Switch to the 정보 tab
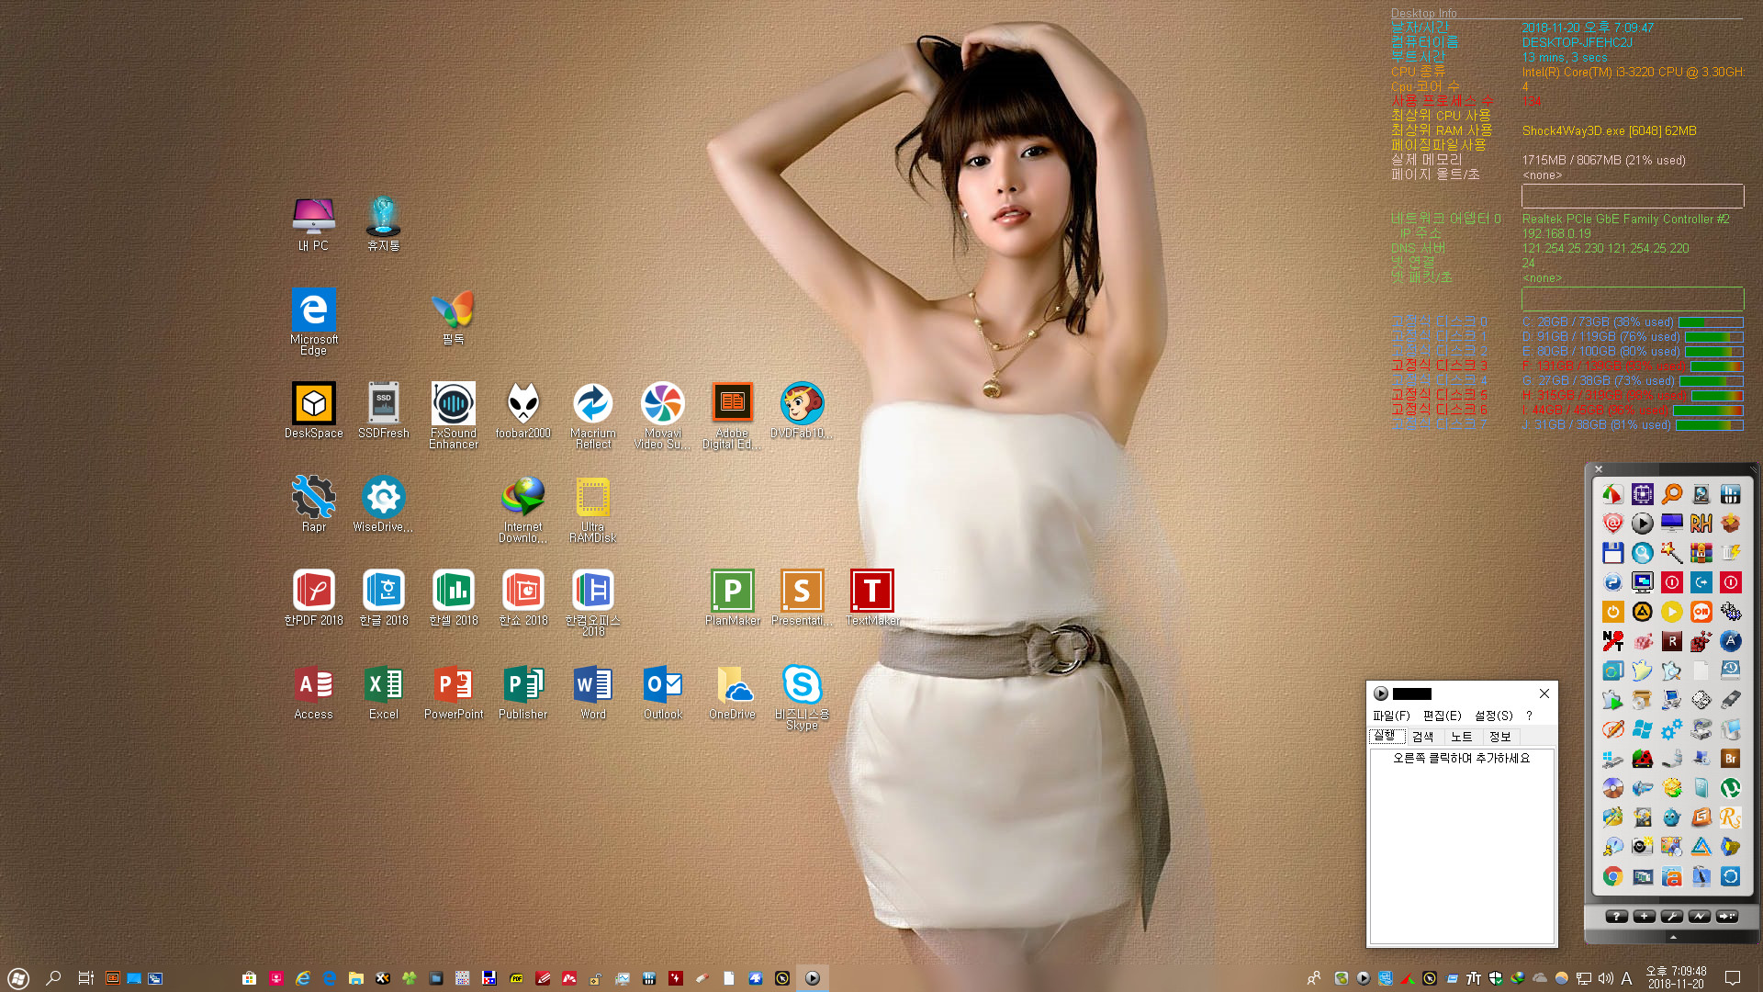1763x992 pixels. click(x=1499, y=737)
